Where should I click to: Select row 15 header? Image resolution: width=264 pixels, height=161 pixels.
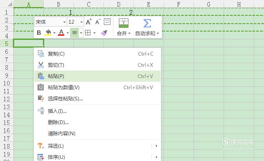click(7, 122)
